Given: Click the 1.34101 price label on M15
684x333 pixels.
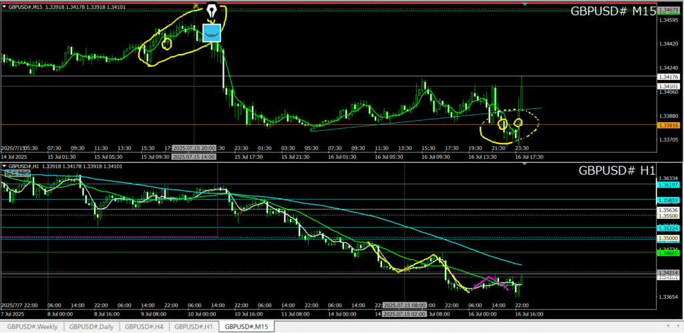Looking at the screenshot, I should pyautogui.click(x=668, y=86).
